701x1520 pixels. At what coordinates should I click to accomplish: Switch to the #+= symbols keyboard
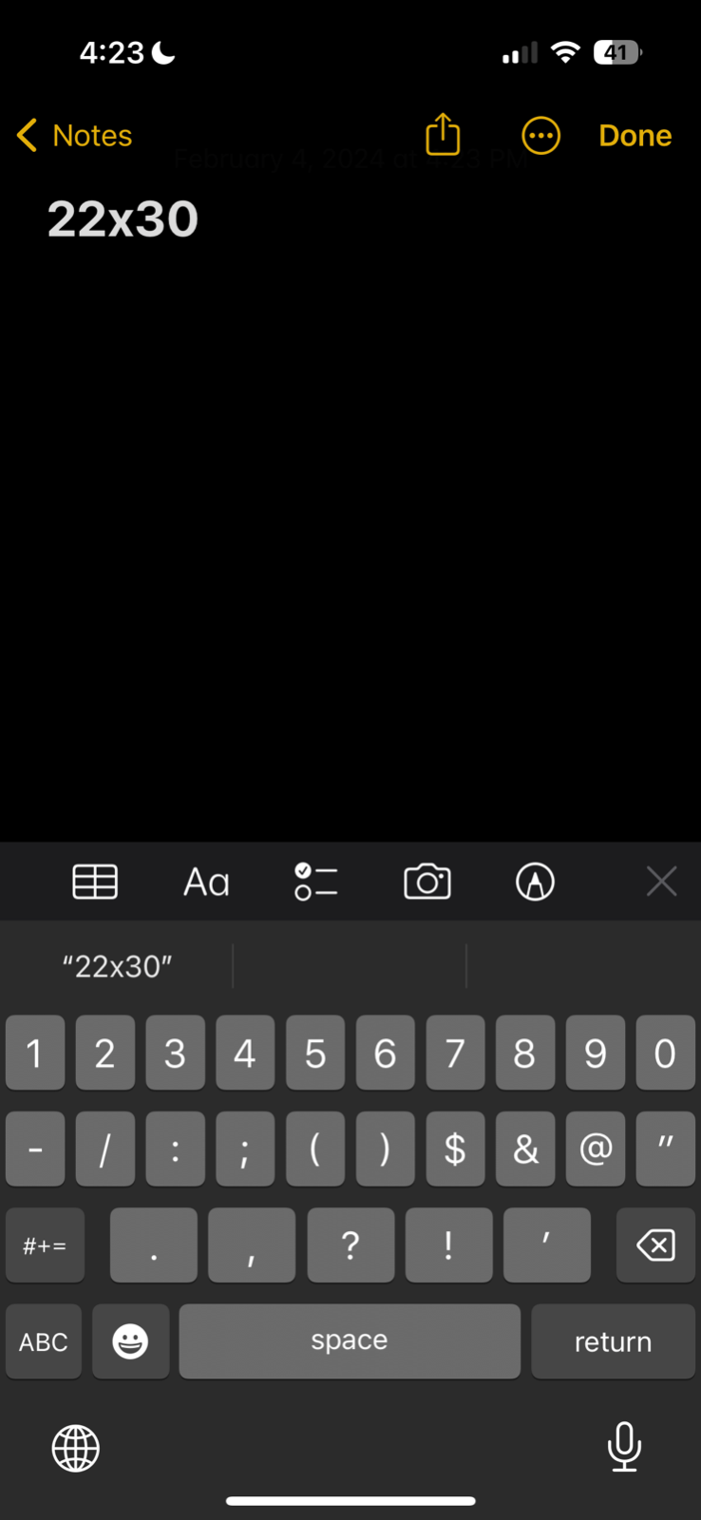click(x=45, y=1245)
